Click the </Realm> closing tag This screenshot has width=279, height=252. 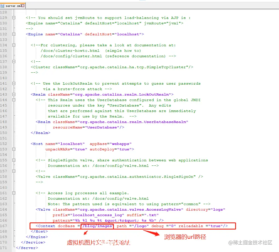[x=41, y=133]
